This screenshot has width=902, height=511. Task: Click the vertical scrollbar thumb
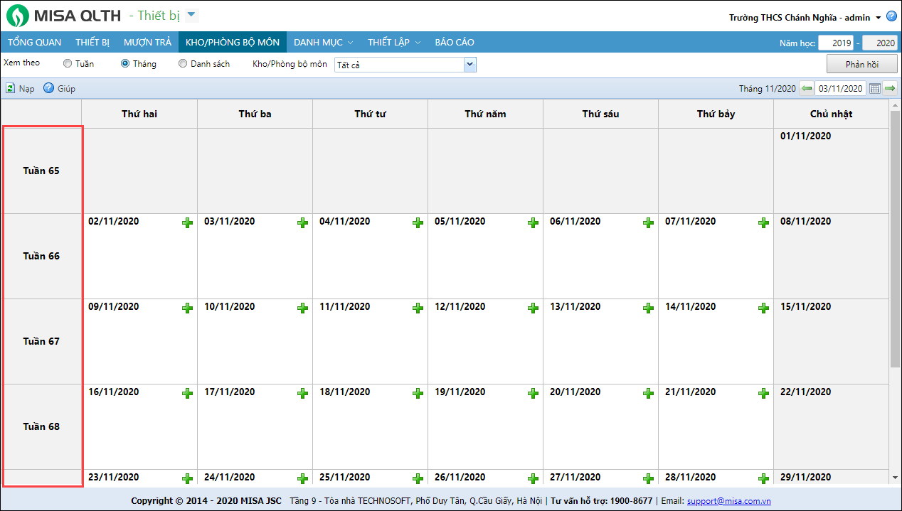[894, 238]
